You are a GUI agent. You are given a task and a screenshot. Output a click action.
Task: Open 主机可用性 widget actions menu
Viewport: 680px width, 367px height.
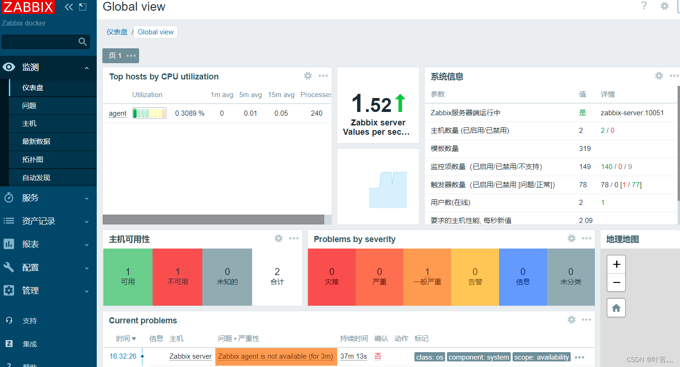point(294,238)
